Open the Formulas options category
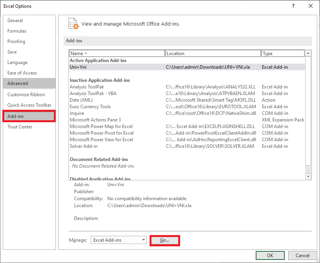This screenshot has height=263, width=320. [29, 31]
